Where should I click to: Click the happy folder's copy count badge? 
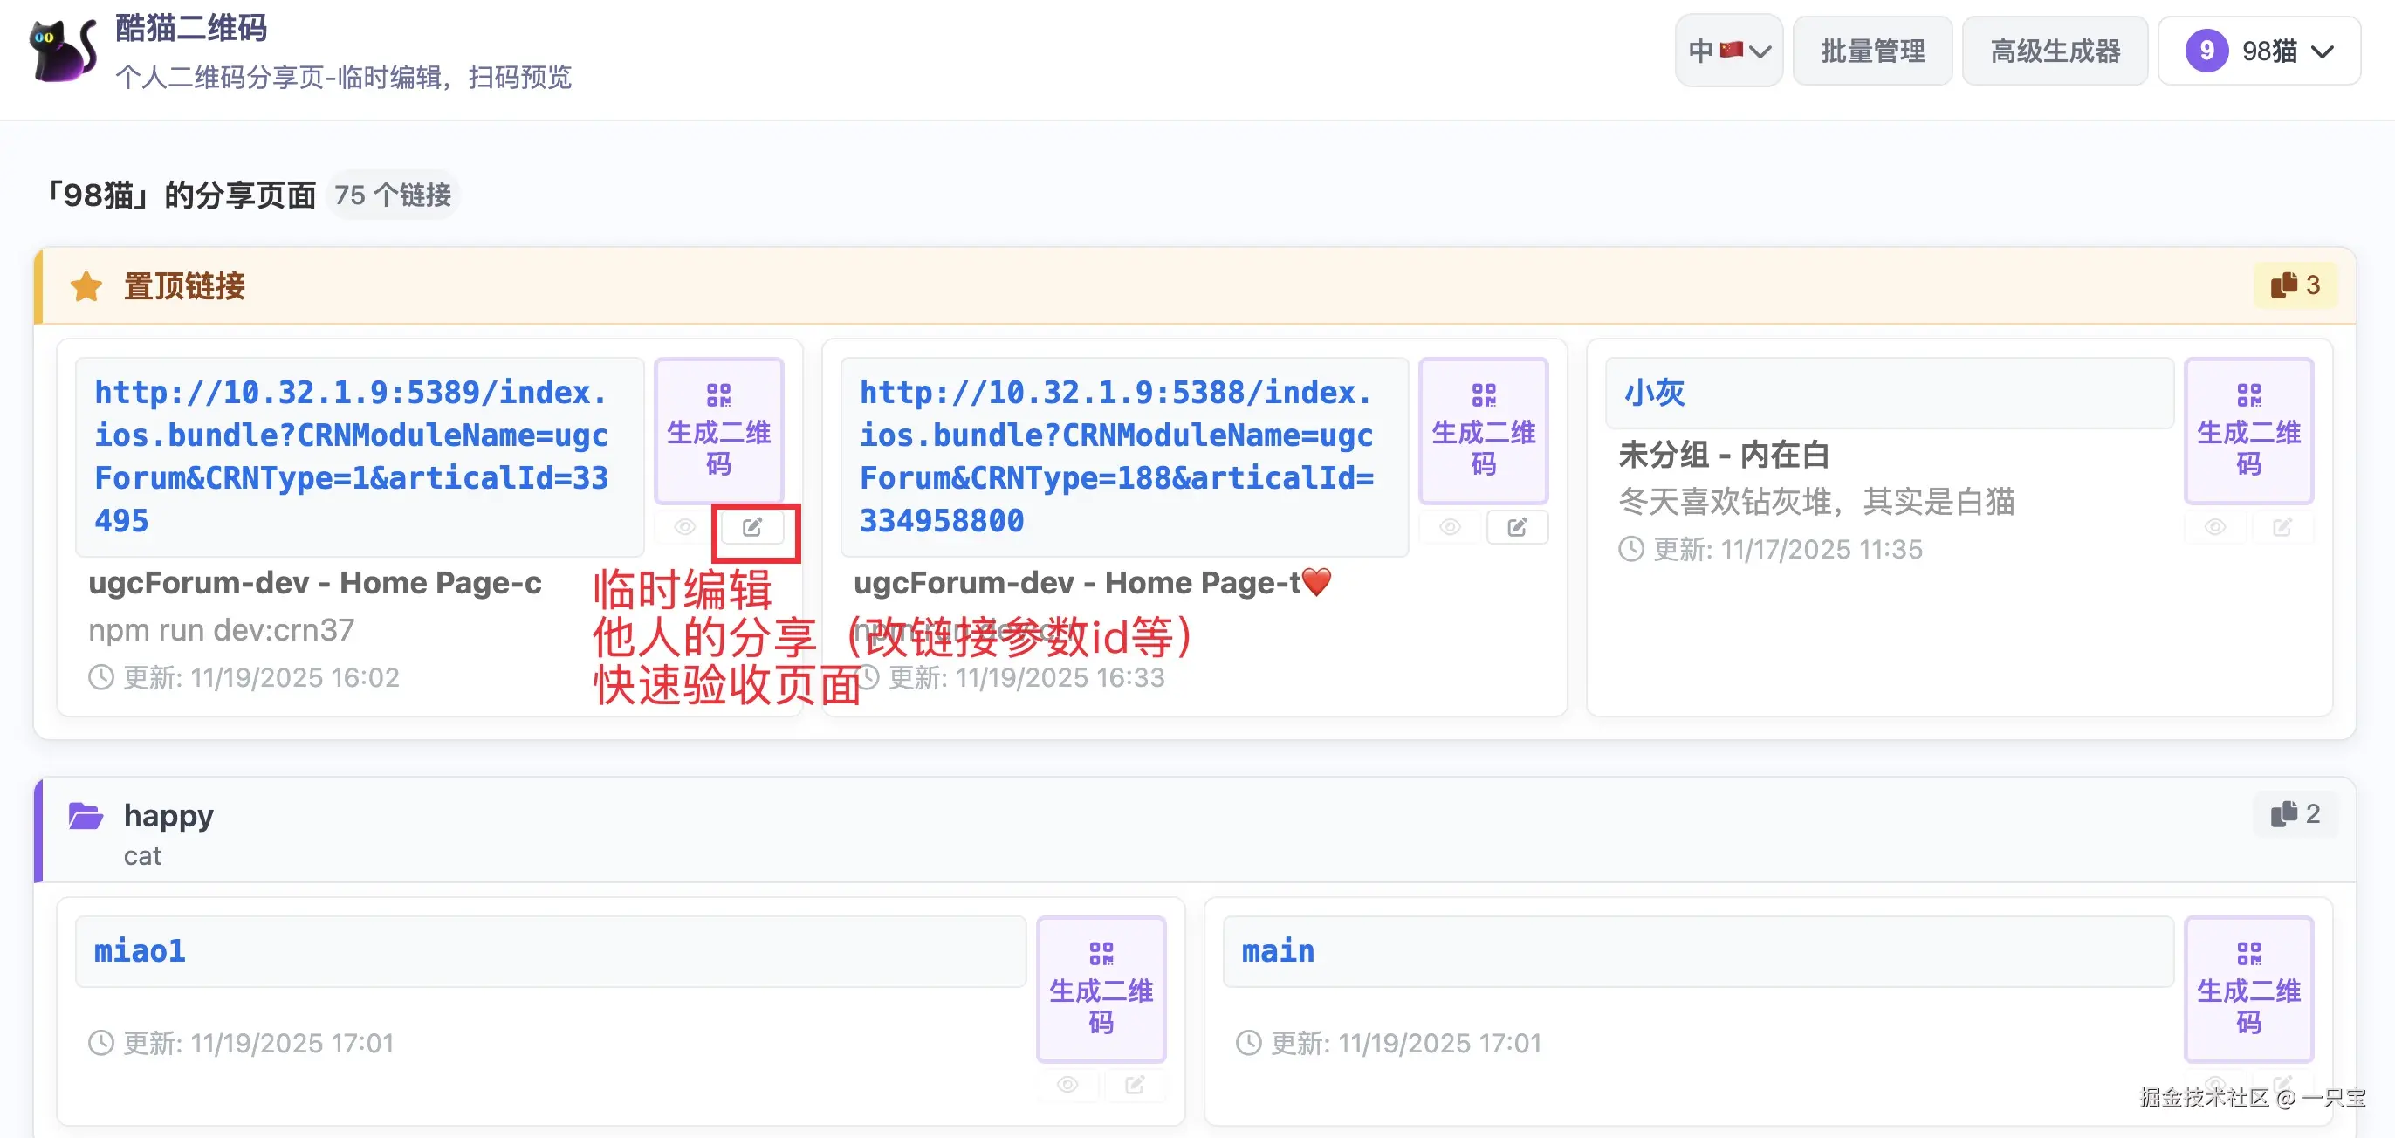[x=2295, y=814]
